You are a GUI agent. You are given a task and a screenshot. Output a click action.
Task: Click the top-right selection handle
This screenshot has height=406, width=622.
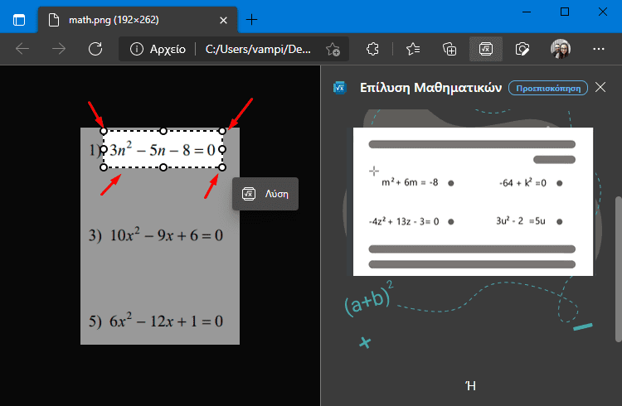coord(222,131)
